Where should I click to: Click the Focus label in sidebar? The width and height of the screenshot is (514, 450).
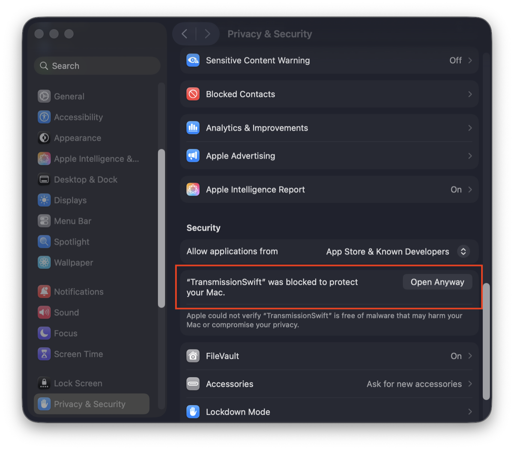tap(66, 333)
